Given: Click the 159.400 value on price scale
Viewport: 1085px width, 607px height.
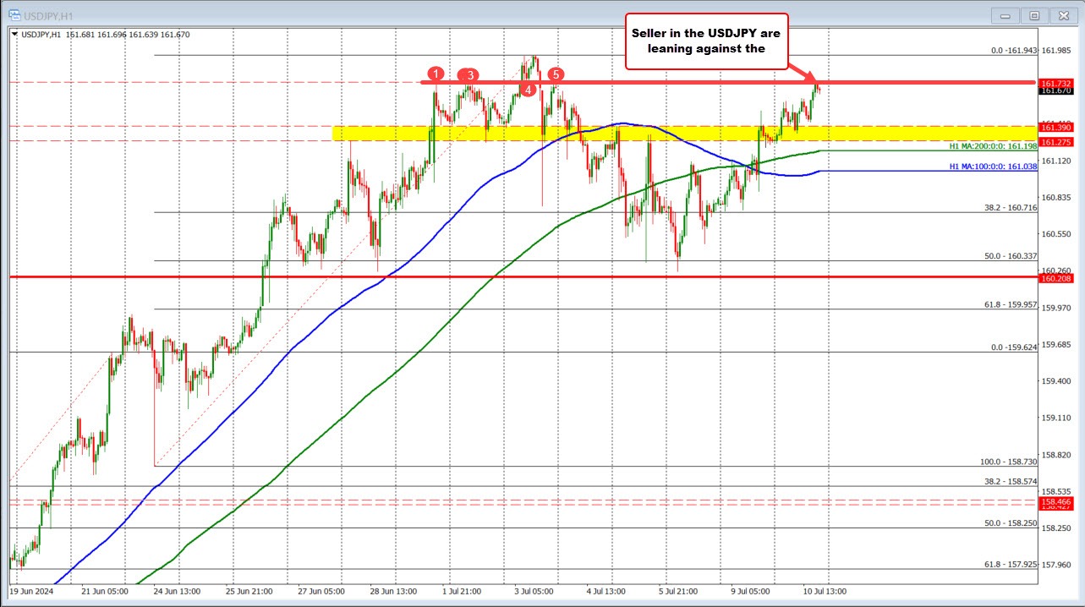Looking at the screenshot, I should (1056, 381).
